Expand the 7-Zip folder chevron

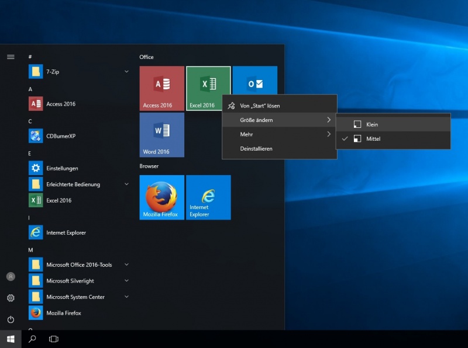[x=126, y=71]
